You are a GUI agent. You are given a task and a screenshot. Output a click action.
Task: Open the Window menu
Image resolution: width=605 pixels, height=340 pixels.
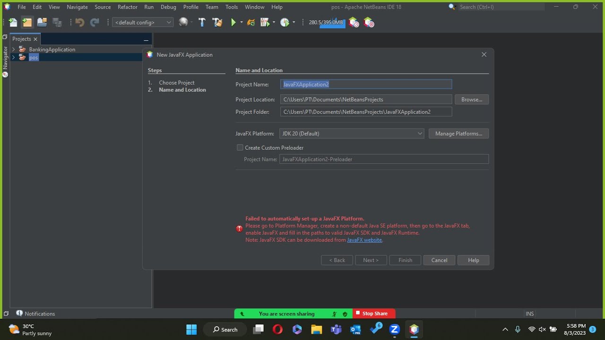coord(255,7)
